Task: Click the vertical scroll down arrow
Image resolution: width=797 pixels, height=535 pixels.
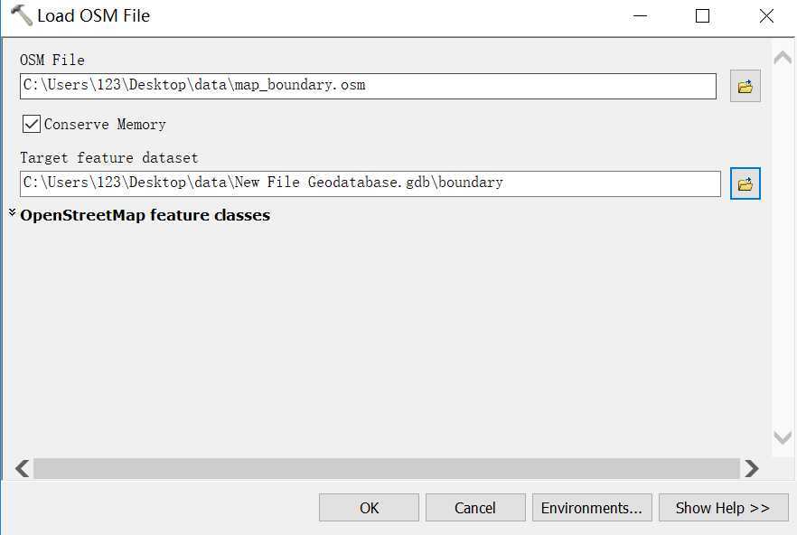Action: pos(783,437)
